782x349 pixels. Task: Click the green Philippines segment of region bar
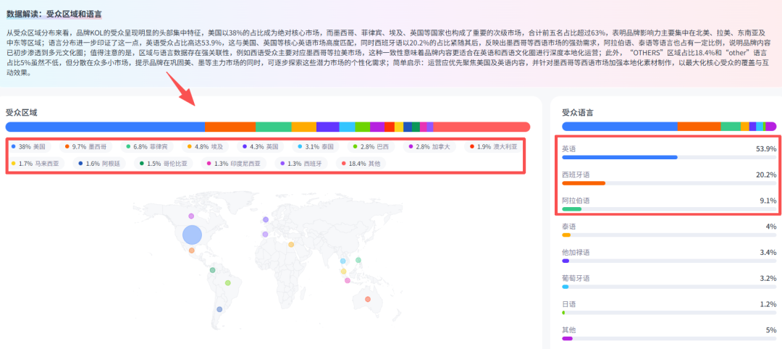click(274, 127)
